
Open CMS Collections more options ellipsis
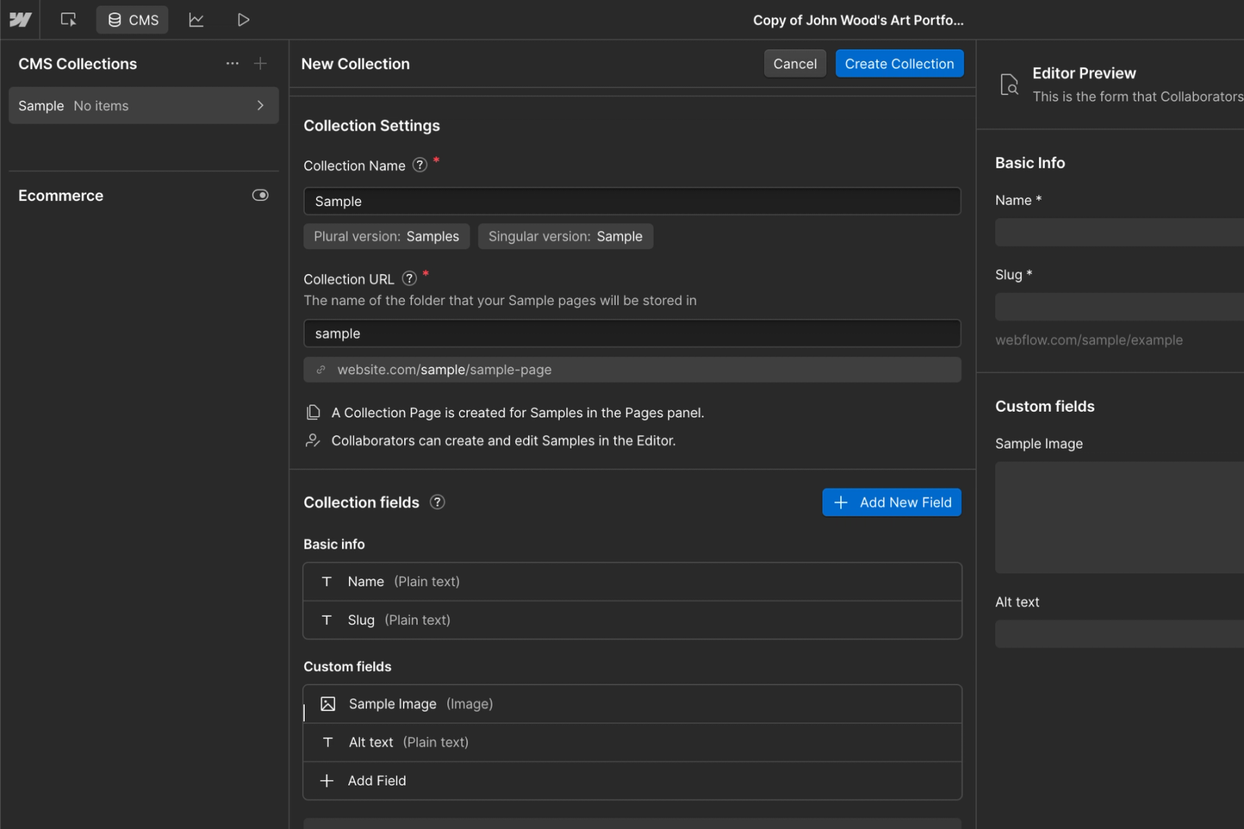click(232, 64)
